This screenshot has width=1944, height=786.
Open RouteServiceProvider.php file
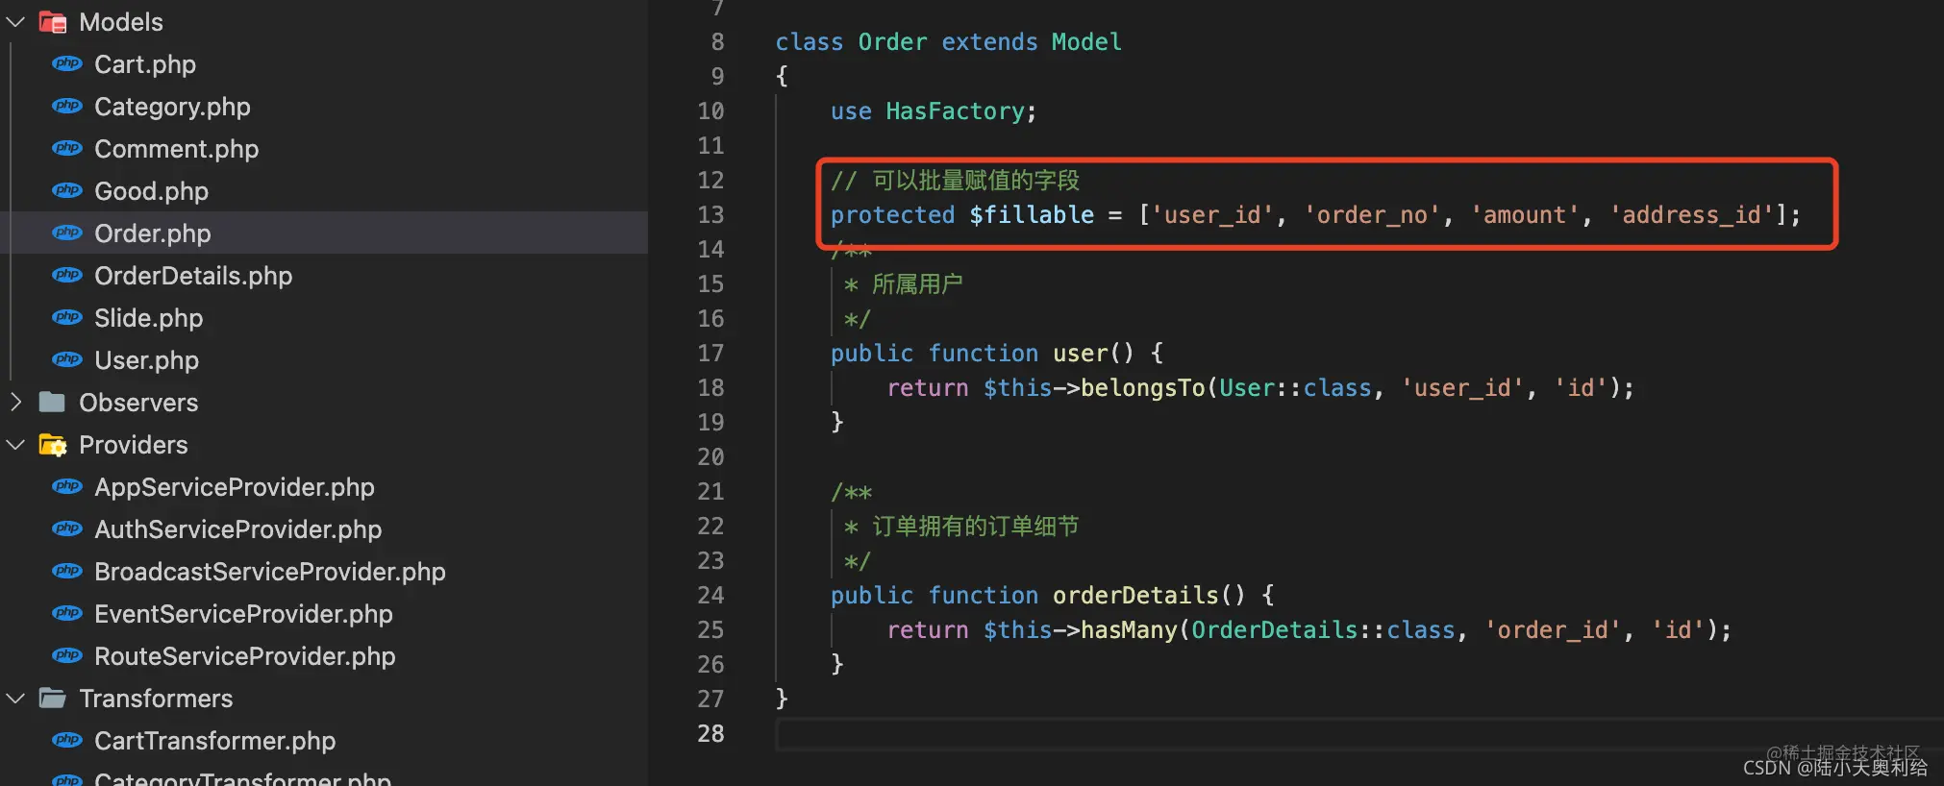(x=245, y=656)
